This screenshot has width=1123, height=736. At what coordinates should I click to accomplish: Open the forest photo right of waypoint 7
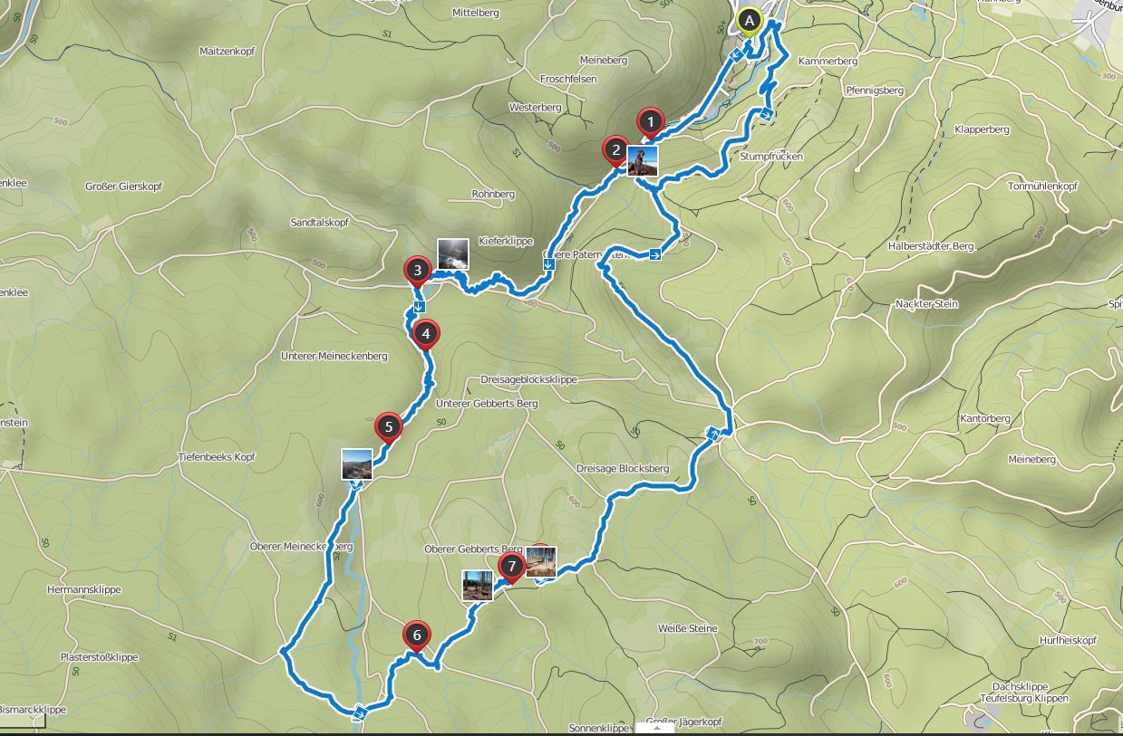[x=541, y=562]
